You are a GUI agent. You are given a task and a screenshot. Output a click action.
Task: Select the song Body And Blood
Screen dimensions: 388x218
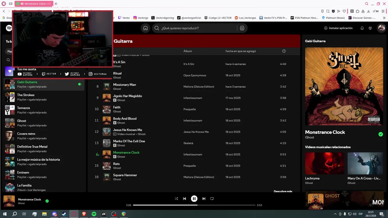click(x=125, y=119)
